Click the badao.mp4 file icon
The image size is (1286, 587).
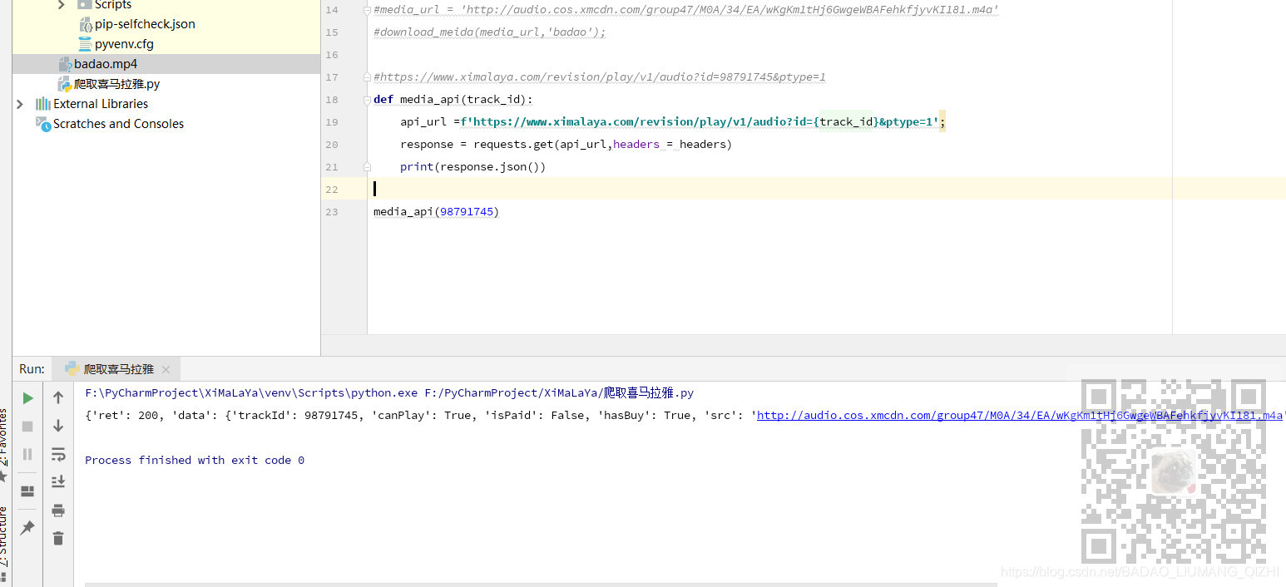coord(65,64)
